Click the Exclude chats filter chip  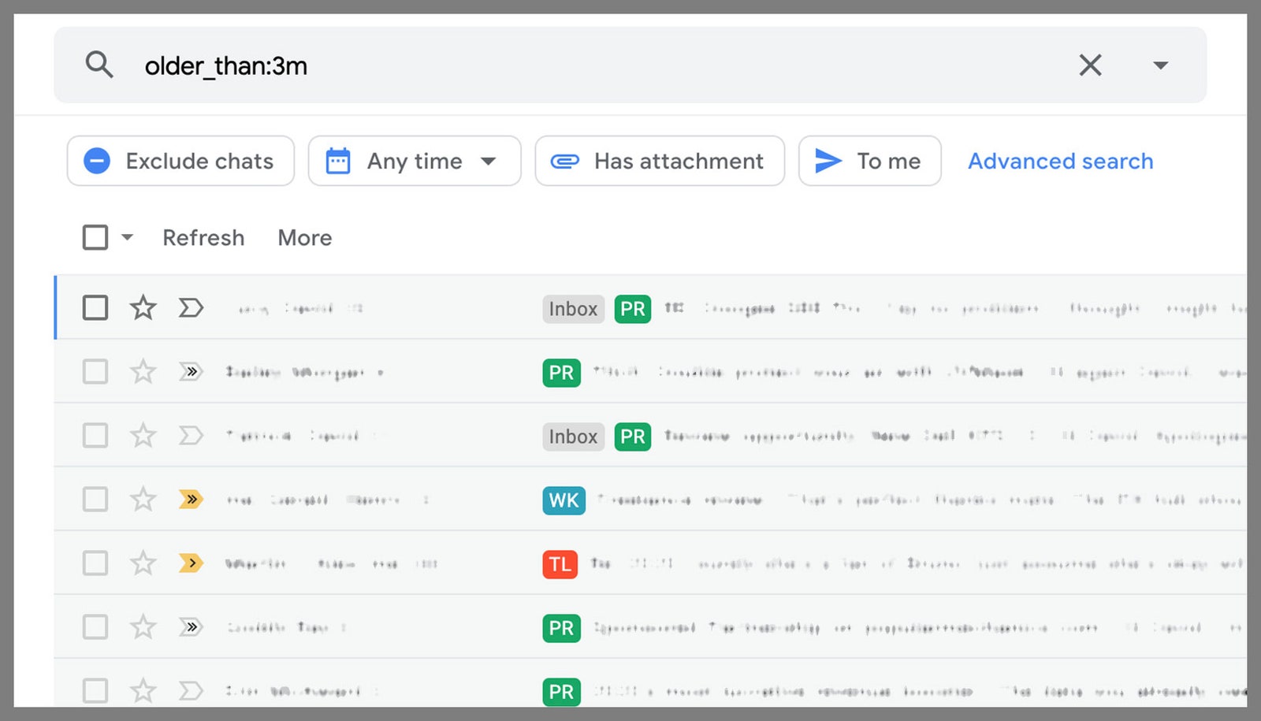[180, 161]
